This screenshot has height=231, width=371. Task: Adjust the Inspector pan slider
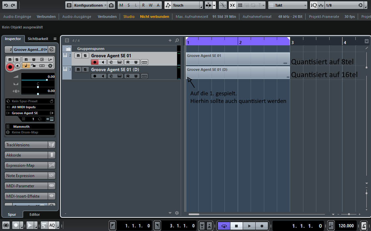[38, 87]
